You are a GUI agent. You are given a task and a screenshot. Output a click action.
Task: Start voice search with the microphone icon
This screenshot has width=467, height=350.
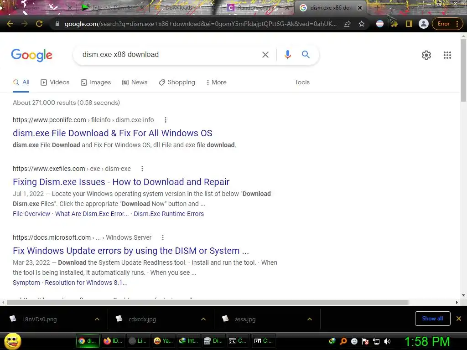[287, 55]
